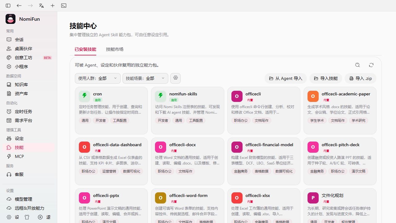The image size is (396, 223).
Task: Click the cron skill lightning icon
Action: pos(84,96)
